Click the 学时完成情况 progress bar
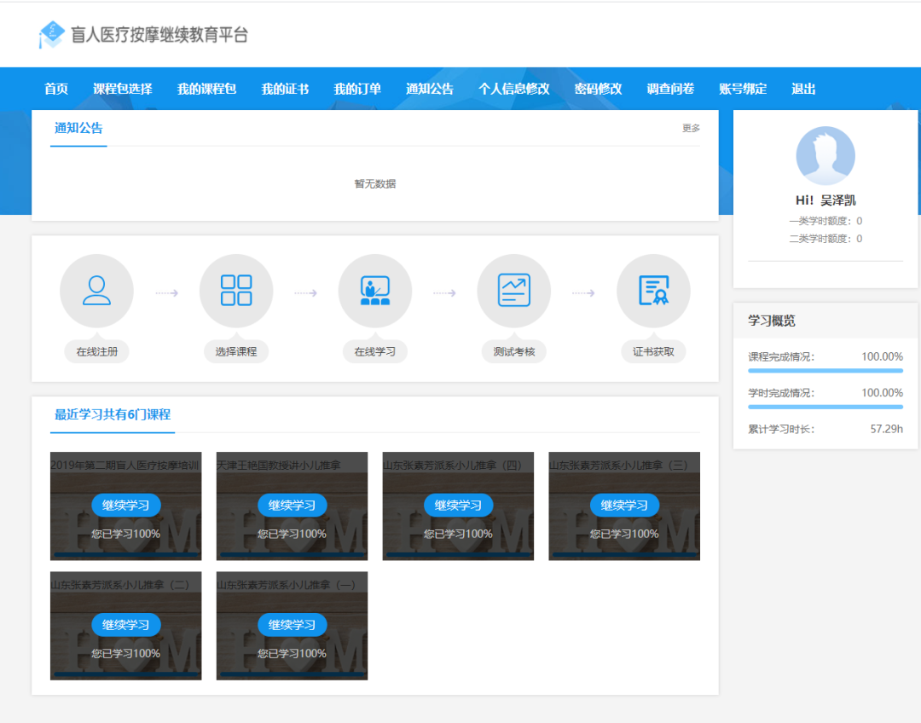 825,407
